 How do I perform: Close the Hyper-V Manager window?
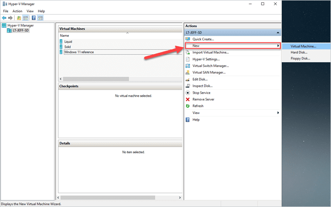tap(275, 4)
